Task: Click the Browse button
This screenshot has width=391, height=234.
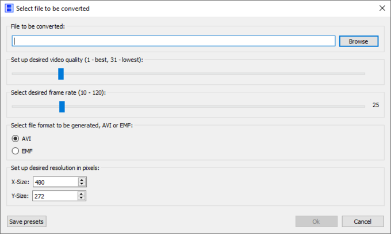Action: (359, 41)
